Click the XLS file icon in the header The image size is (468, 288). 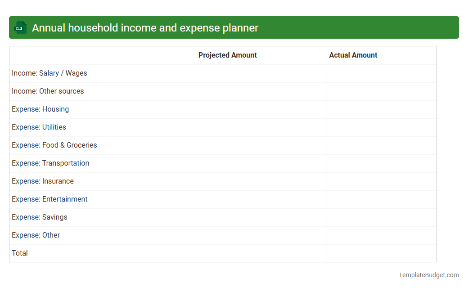pyautogui.click(x=20, y=27)
